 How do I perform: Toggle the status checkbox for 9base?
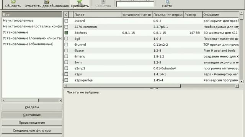66,51
